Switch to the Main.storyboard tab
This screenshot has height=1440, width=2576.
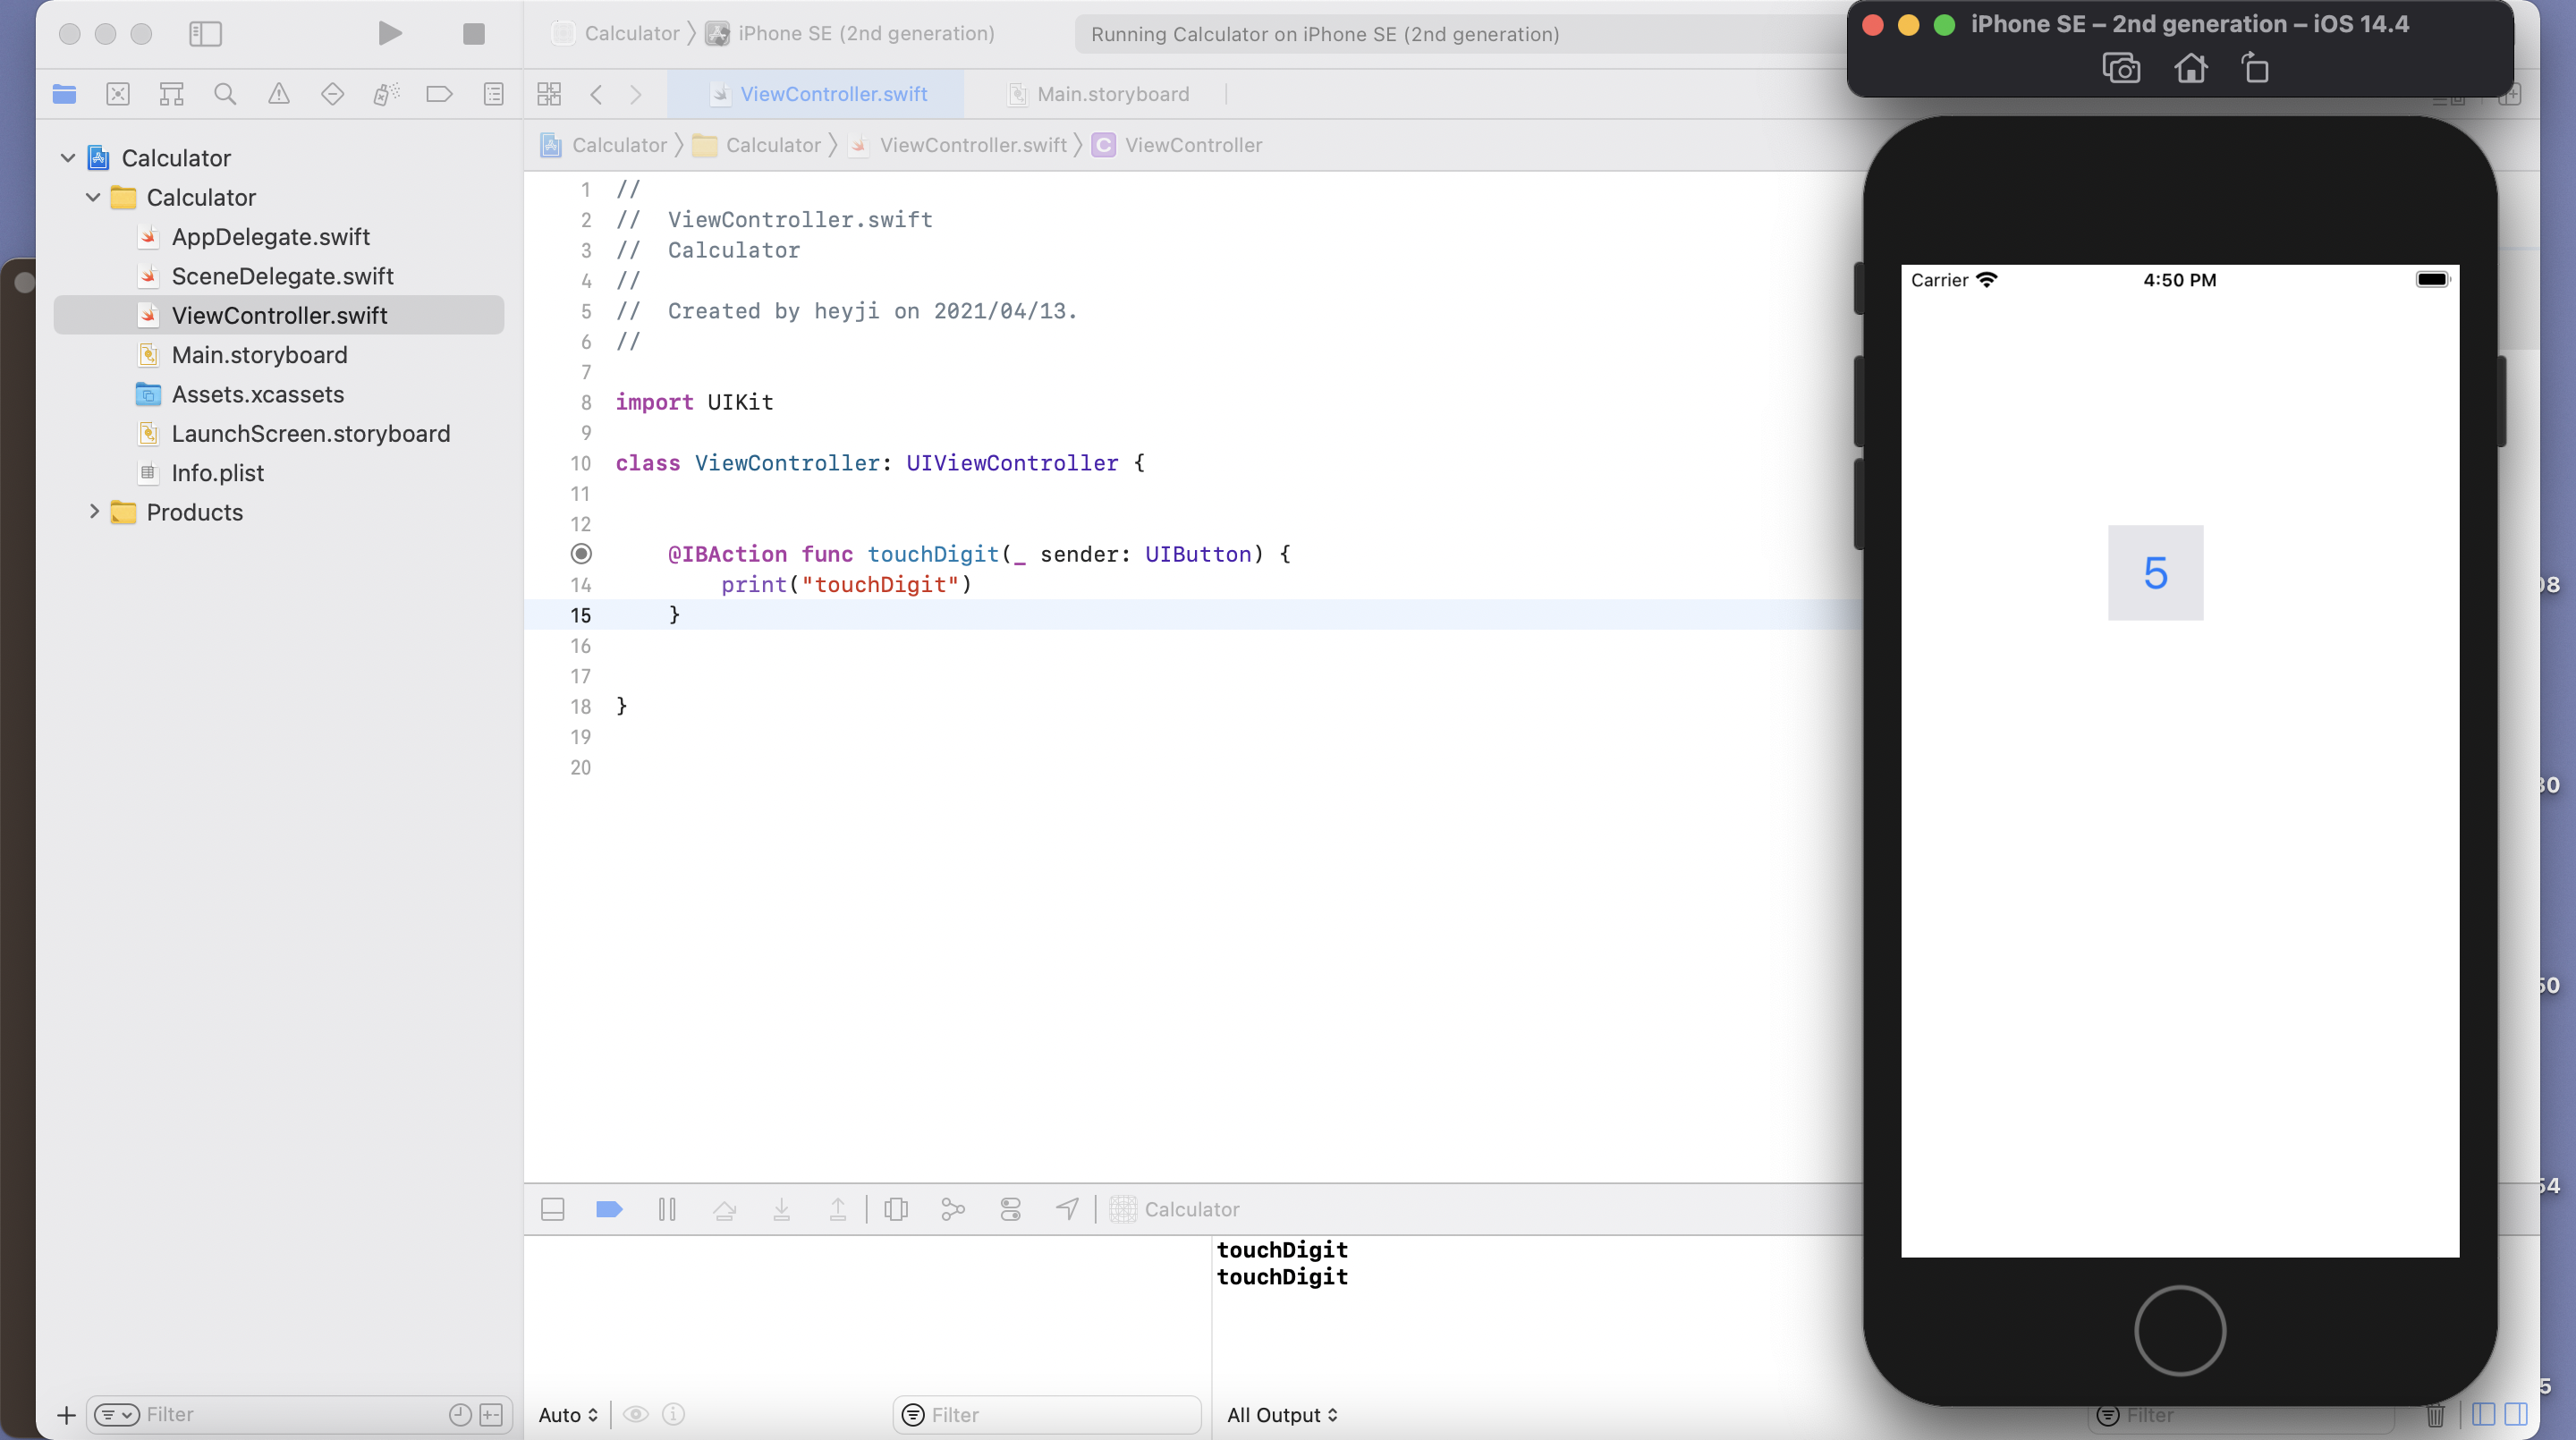pos(1112,94)
